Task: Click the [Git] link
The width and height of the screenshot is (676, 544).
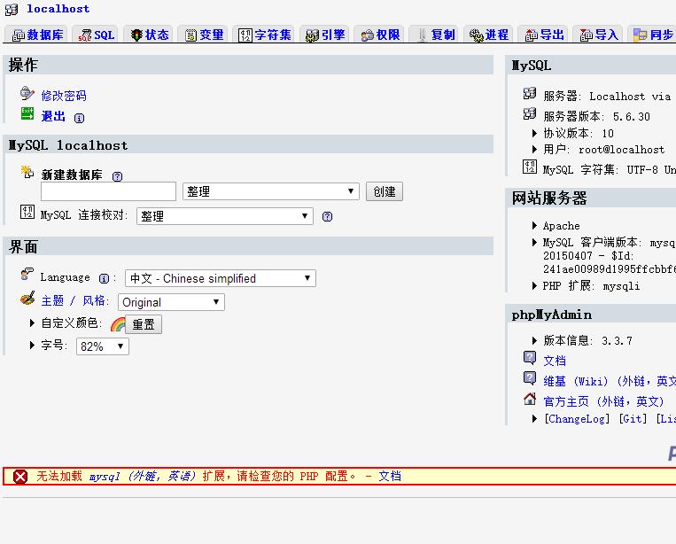Action: click(x=633, y=418)
